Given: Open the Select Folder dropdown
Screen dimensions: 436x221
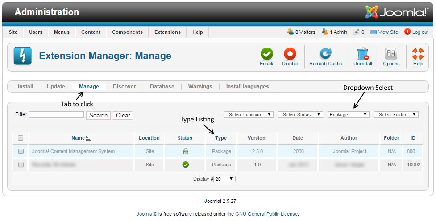Looking at the screenshot, I should (396, 114).
